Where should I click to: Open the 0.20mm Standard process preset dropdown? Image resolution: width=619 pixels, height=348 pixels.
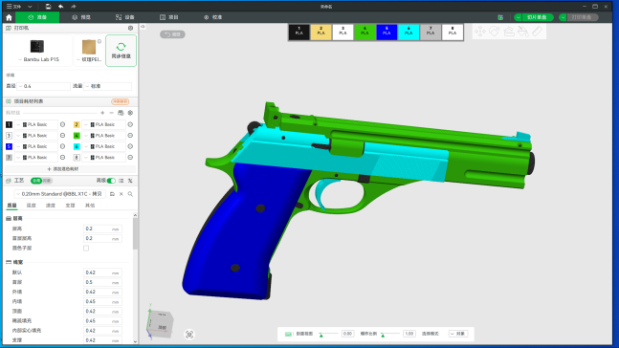60,194
